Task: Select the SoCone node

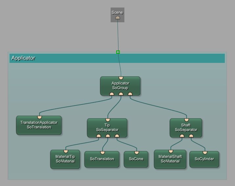Action: 136,159
